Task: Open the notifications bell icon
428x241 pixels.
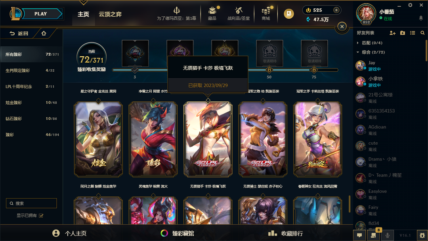Action: click(421, 18)
